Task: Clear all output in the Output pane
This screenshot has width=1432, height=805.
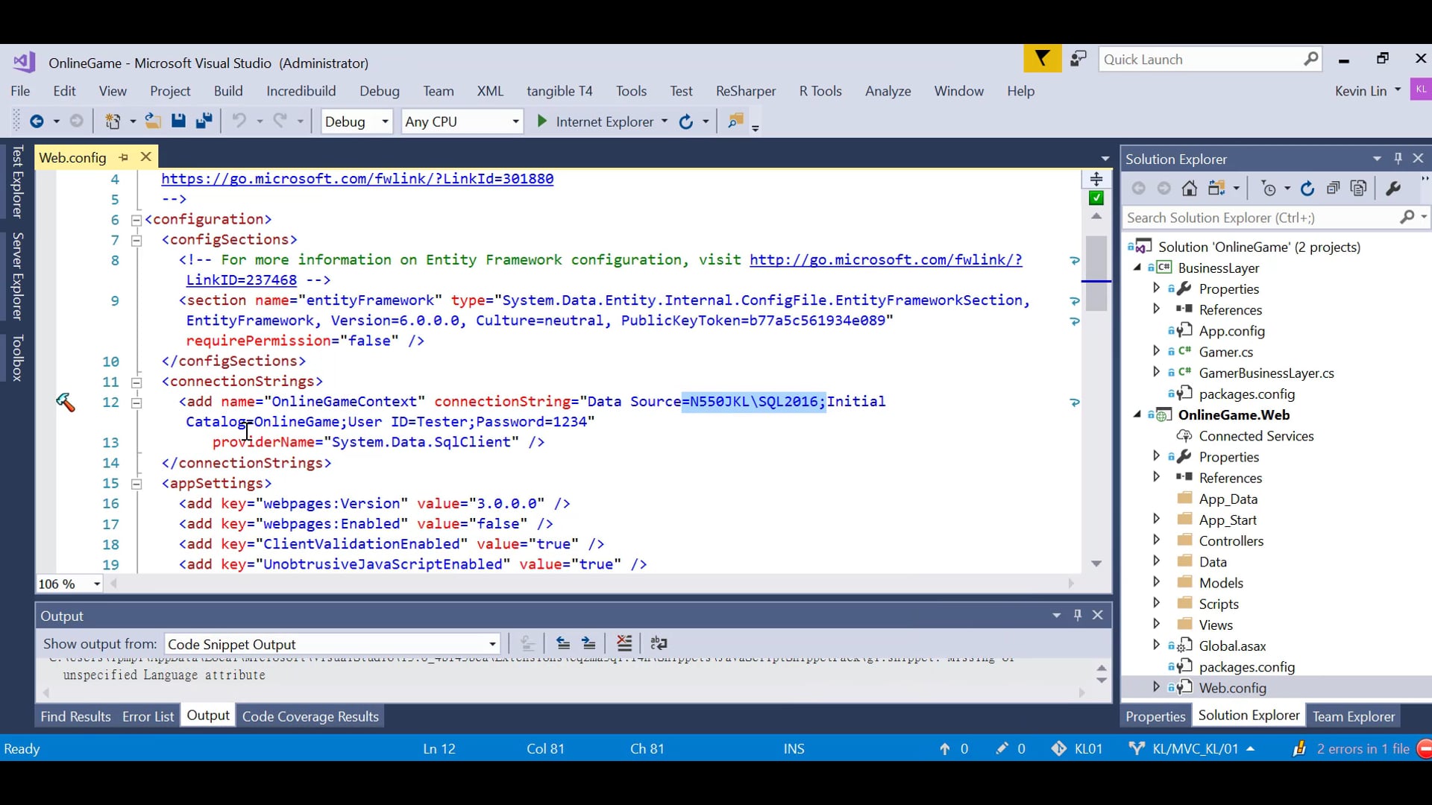Action: tap(624, 643)
